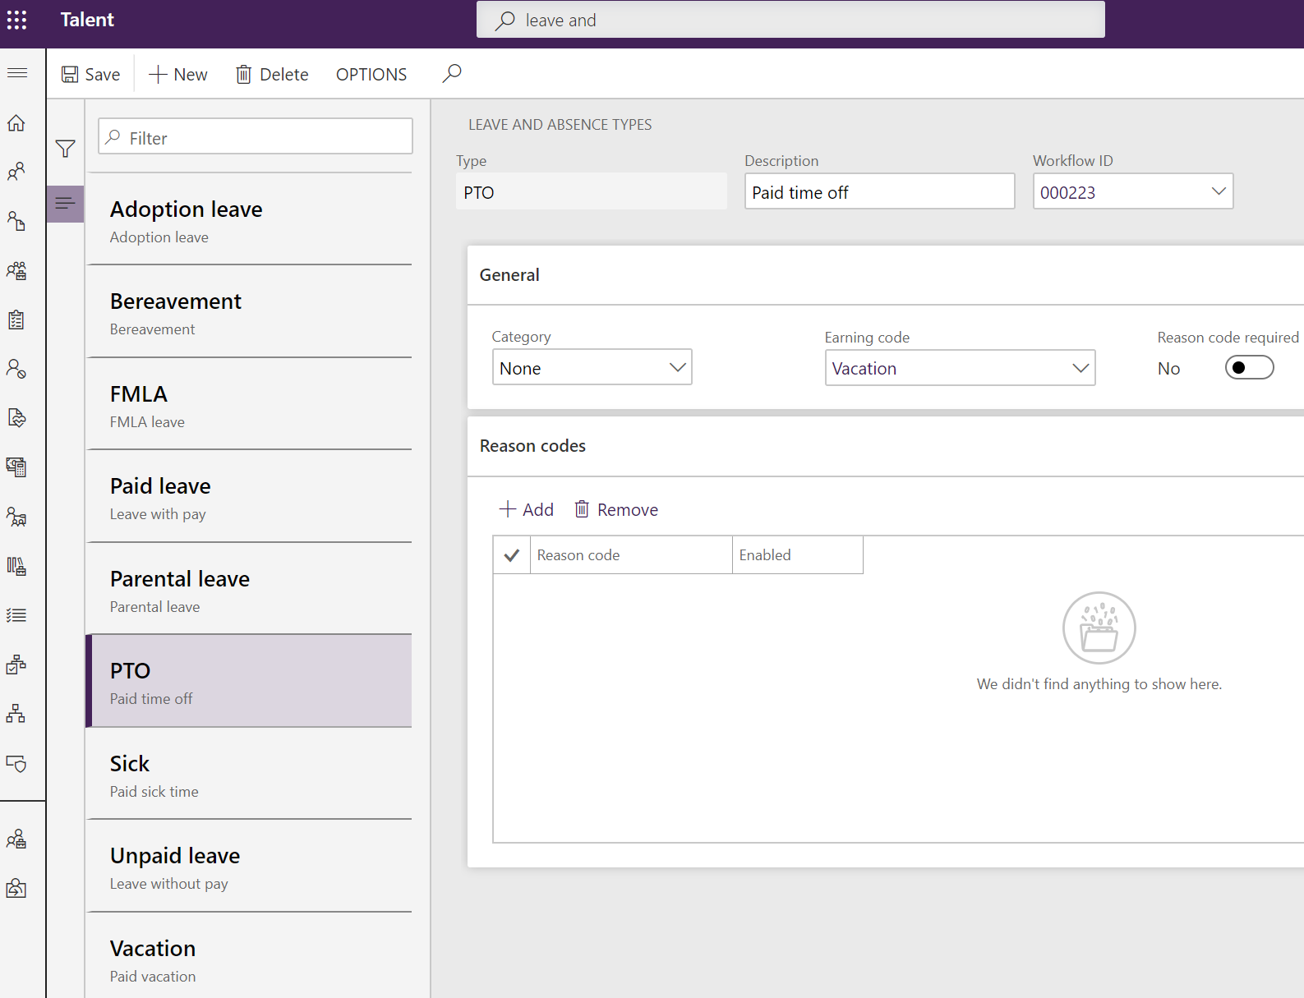Select the Sick leave type

coord(249,775)
